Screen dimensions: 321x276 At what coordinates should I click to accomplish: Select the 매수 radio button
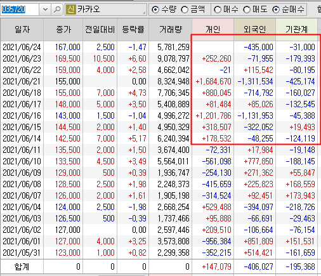point(218,10)
